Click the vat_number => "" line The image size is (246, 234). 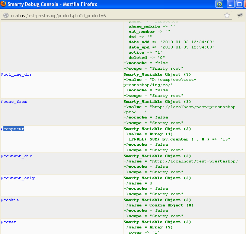point(149,32)
